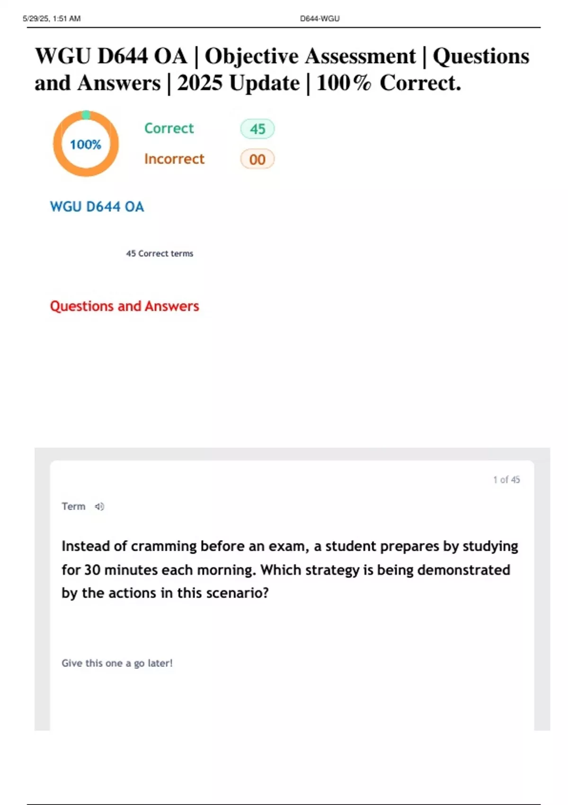Click the green segment atop the ring
Viewport: 568px width, 805px height.
coord(86,115)
